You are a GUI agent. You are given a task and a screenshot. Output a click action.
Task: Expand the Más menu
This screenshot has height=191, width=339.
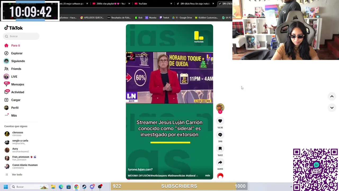coord(11,116)
